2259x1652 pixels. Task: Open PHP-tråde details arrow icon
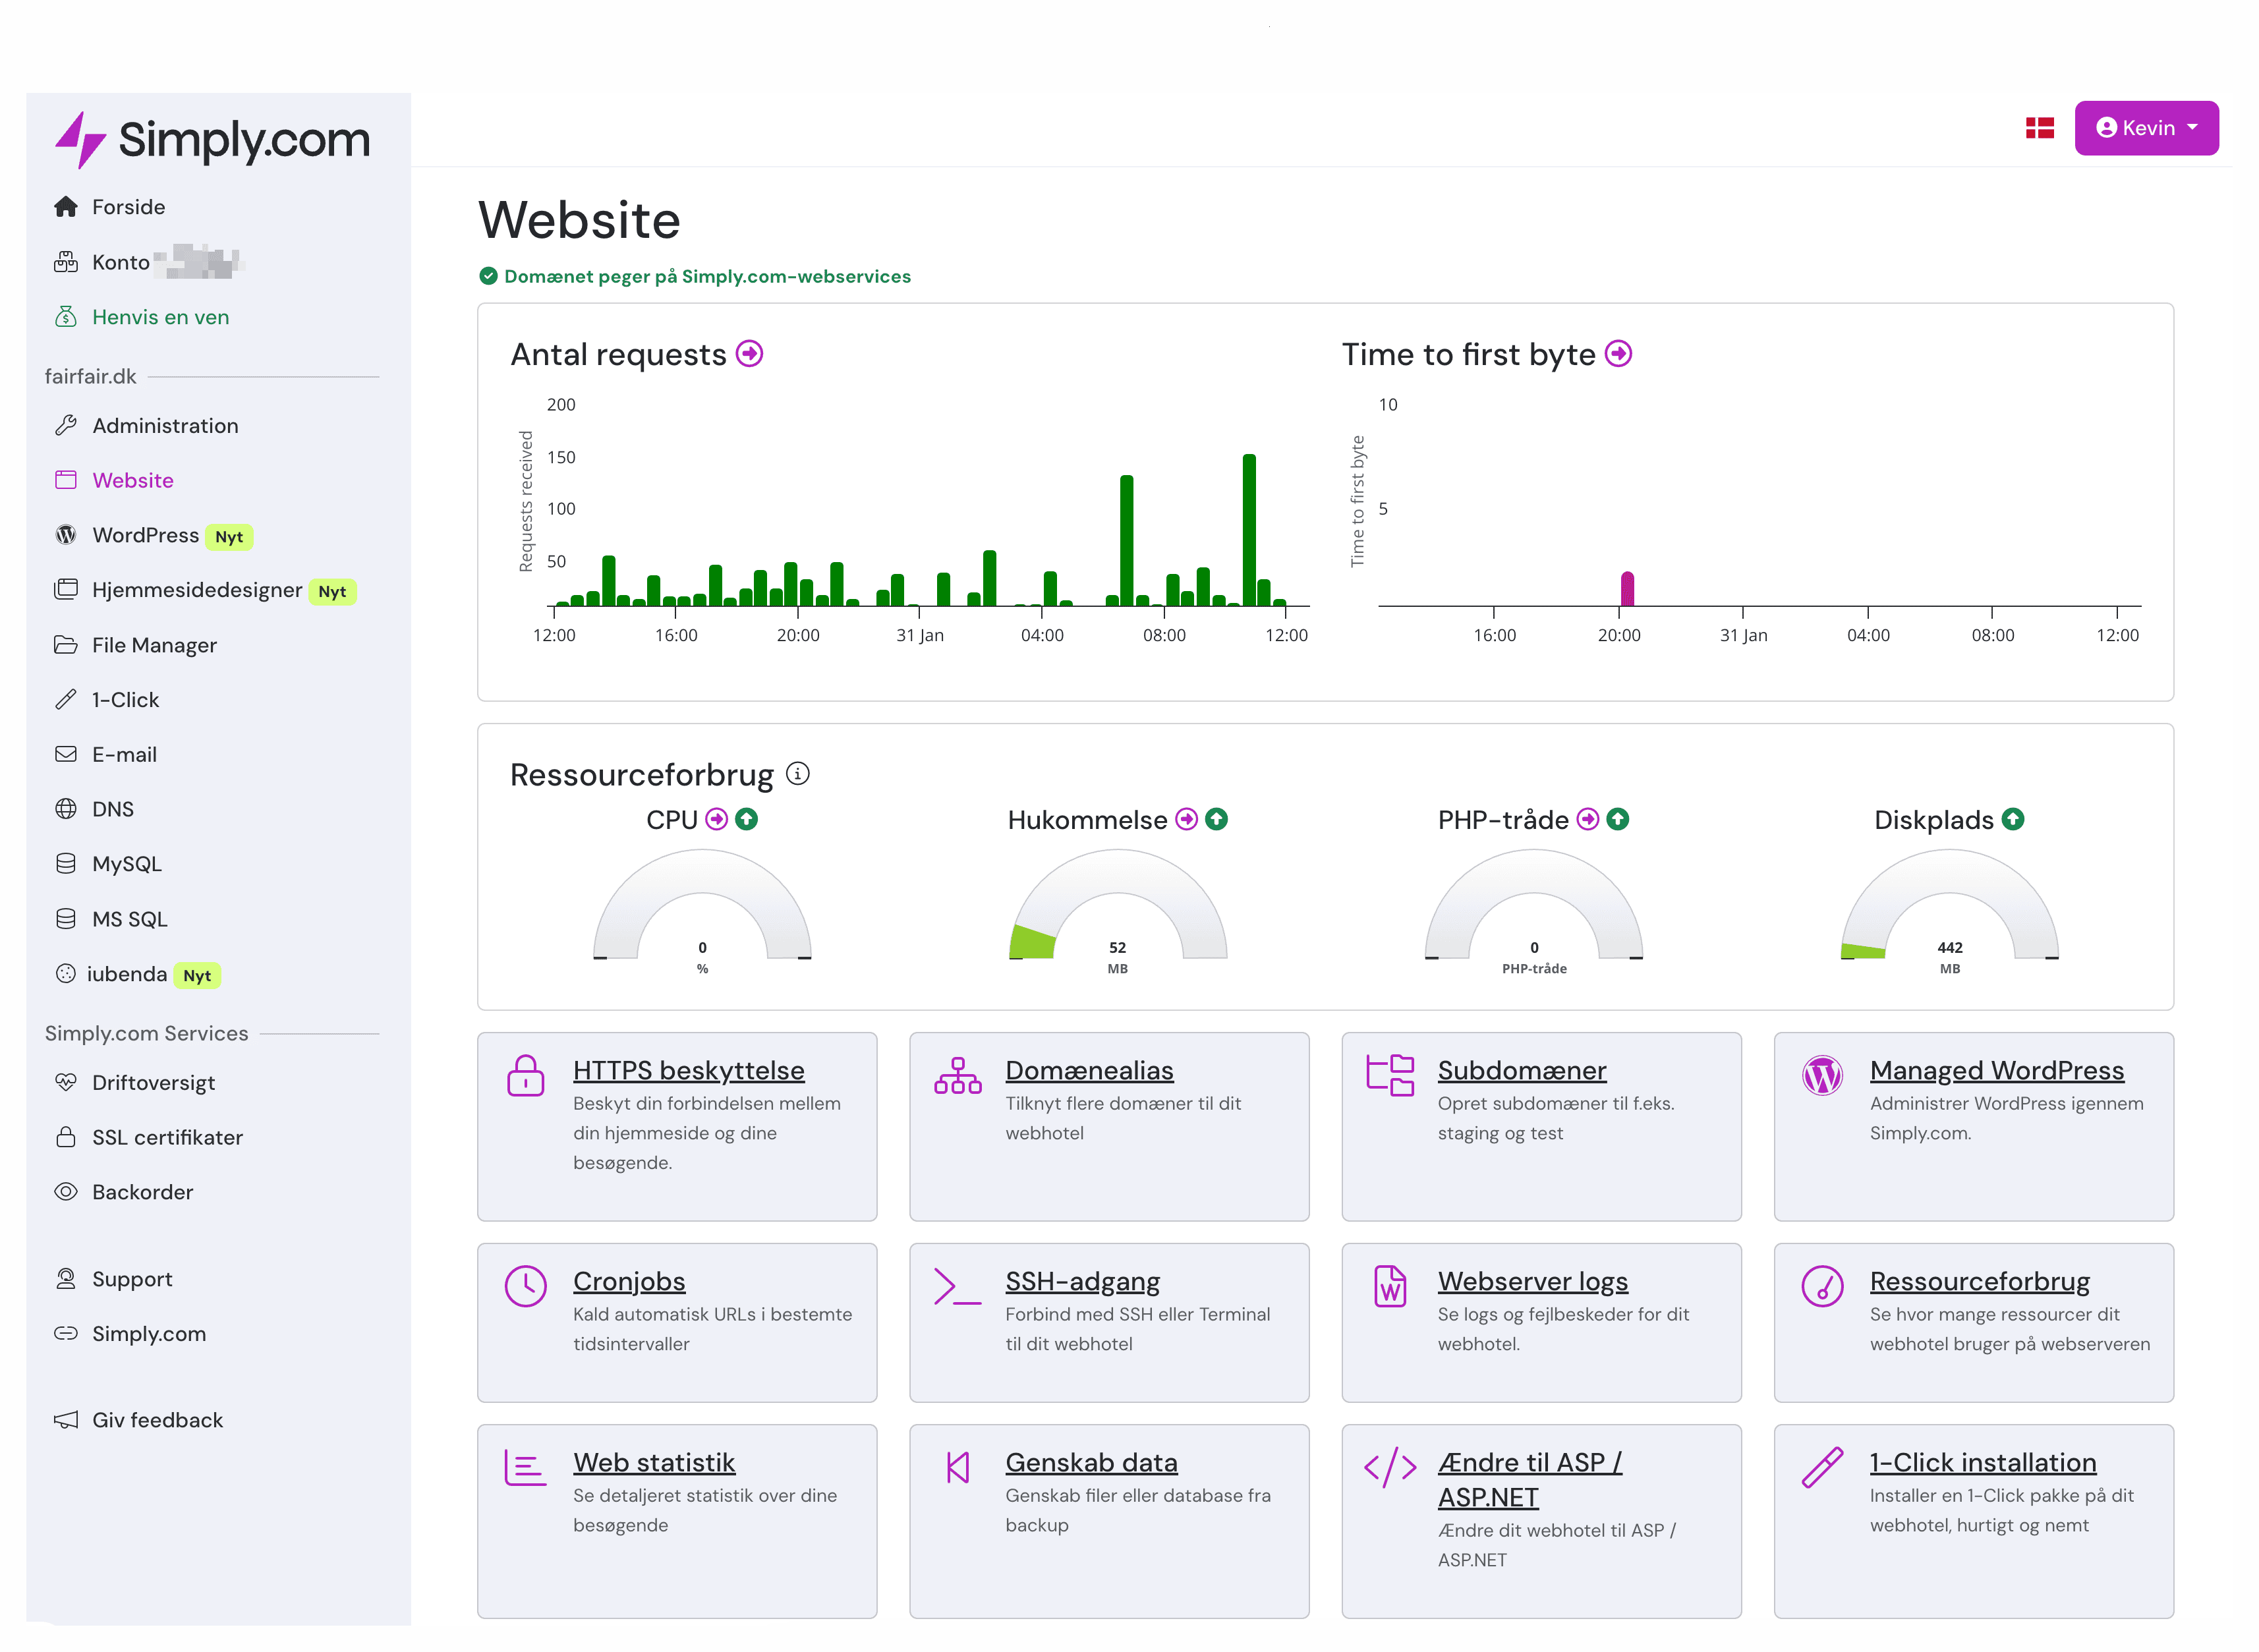(1587, 820)
